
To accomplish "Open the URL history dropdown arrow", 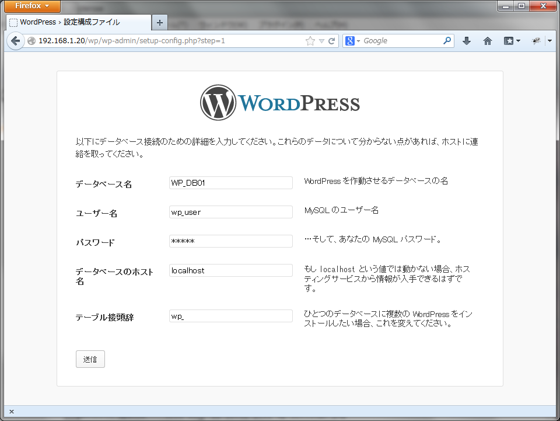I will pos(321,41).
